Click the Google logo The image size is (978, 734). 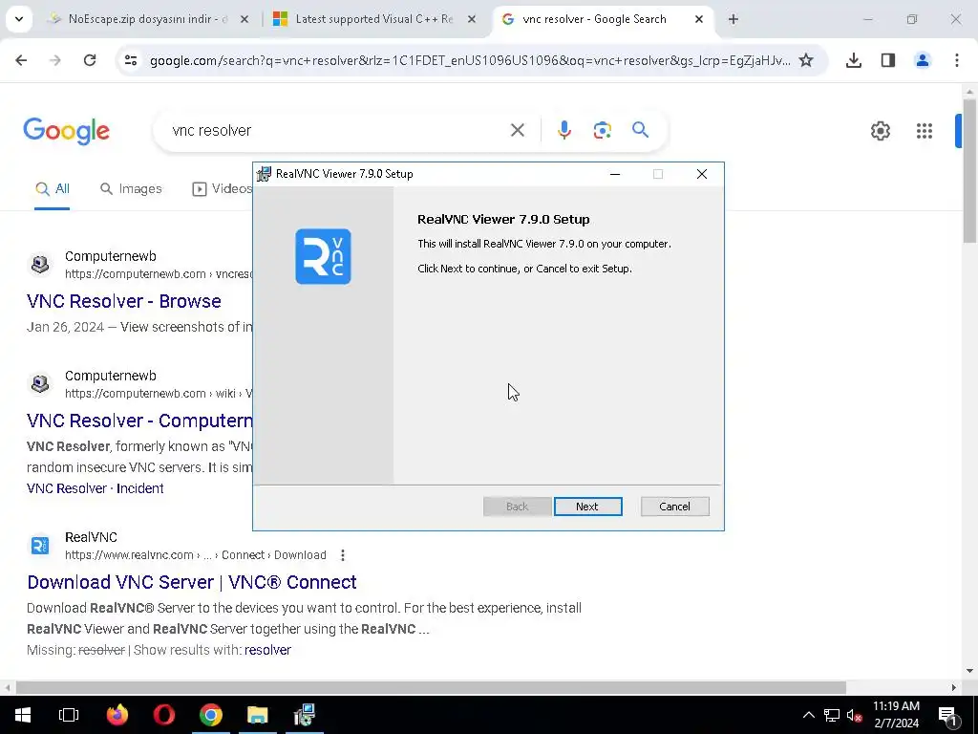click(66, 130)
